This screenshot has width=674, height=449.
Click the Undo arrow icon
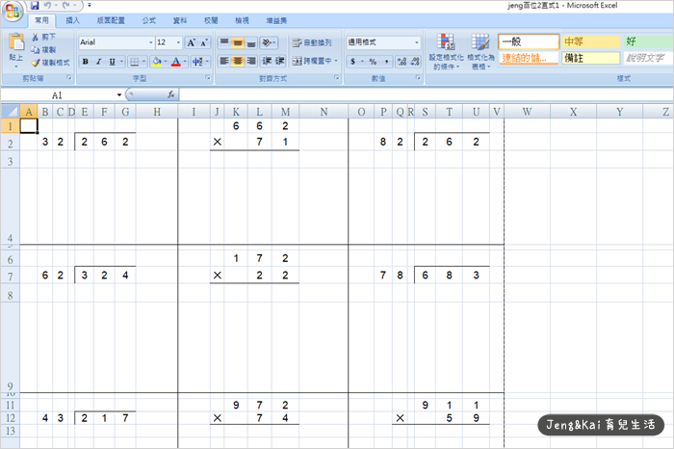point(47,6)
